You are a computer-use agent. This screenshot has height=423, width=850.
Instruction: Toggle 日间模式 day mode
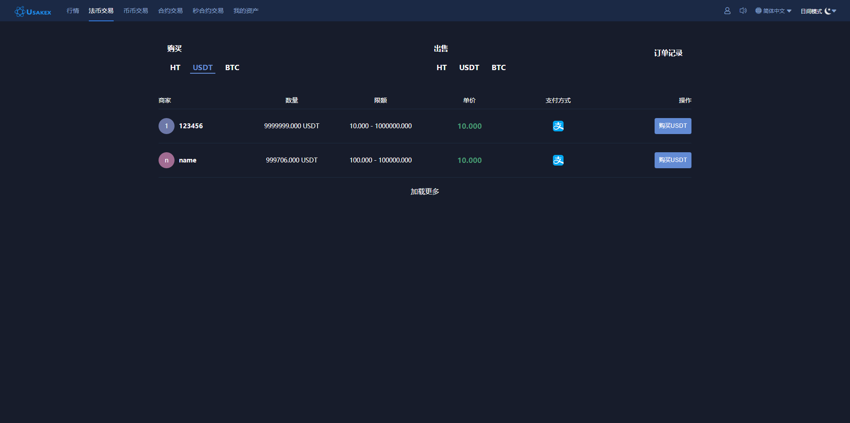(x=811, y=11)
